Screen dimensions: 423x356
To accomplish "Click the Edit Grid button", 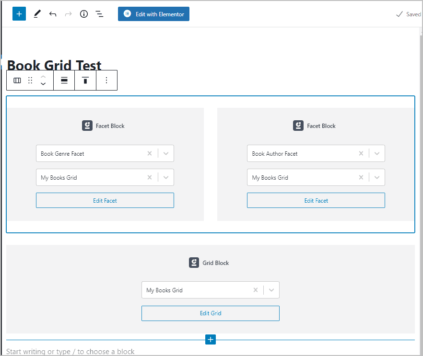I will 210,313.
